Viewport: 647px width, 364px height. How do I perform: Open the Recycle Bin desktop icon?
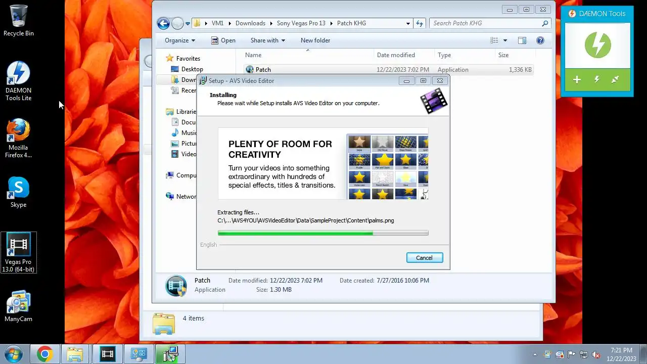click(x=19, y=20)
